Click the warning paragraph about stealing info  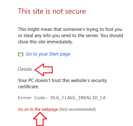70,36
